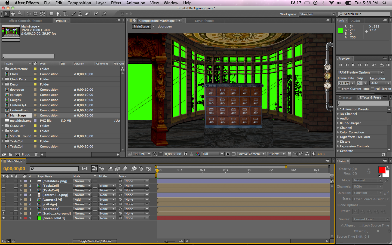This screenshot has width=392, height=245.
Task: Enable Lock Source Time checkbox
Action: pyautogui.click(x=361, y=225)
